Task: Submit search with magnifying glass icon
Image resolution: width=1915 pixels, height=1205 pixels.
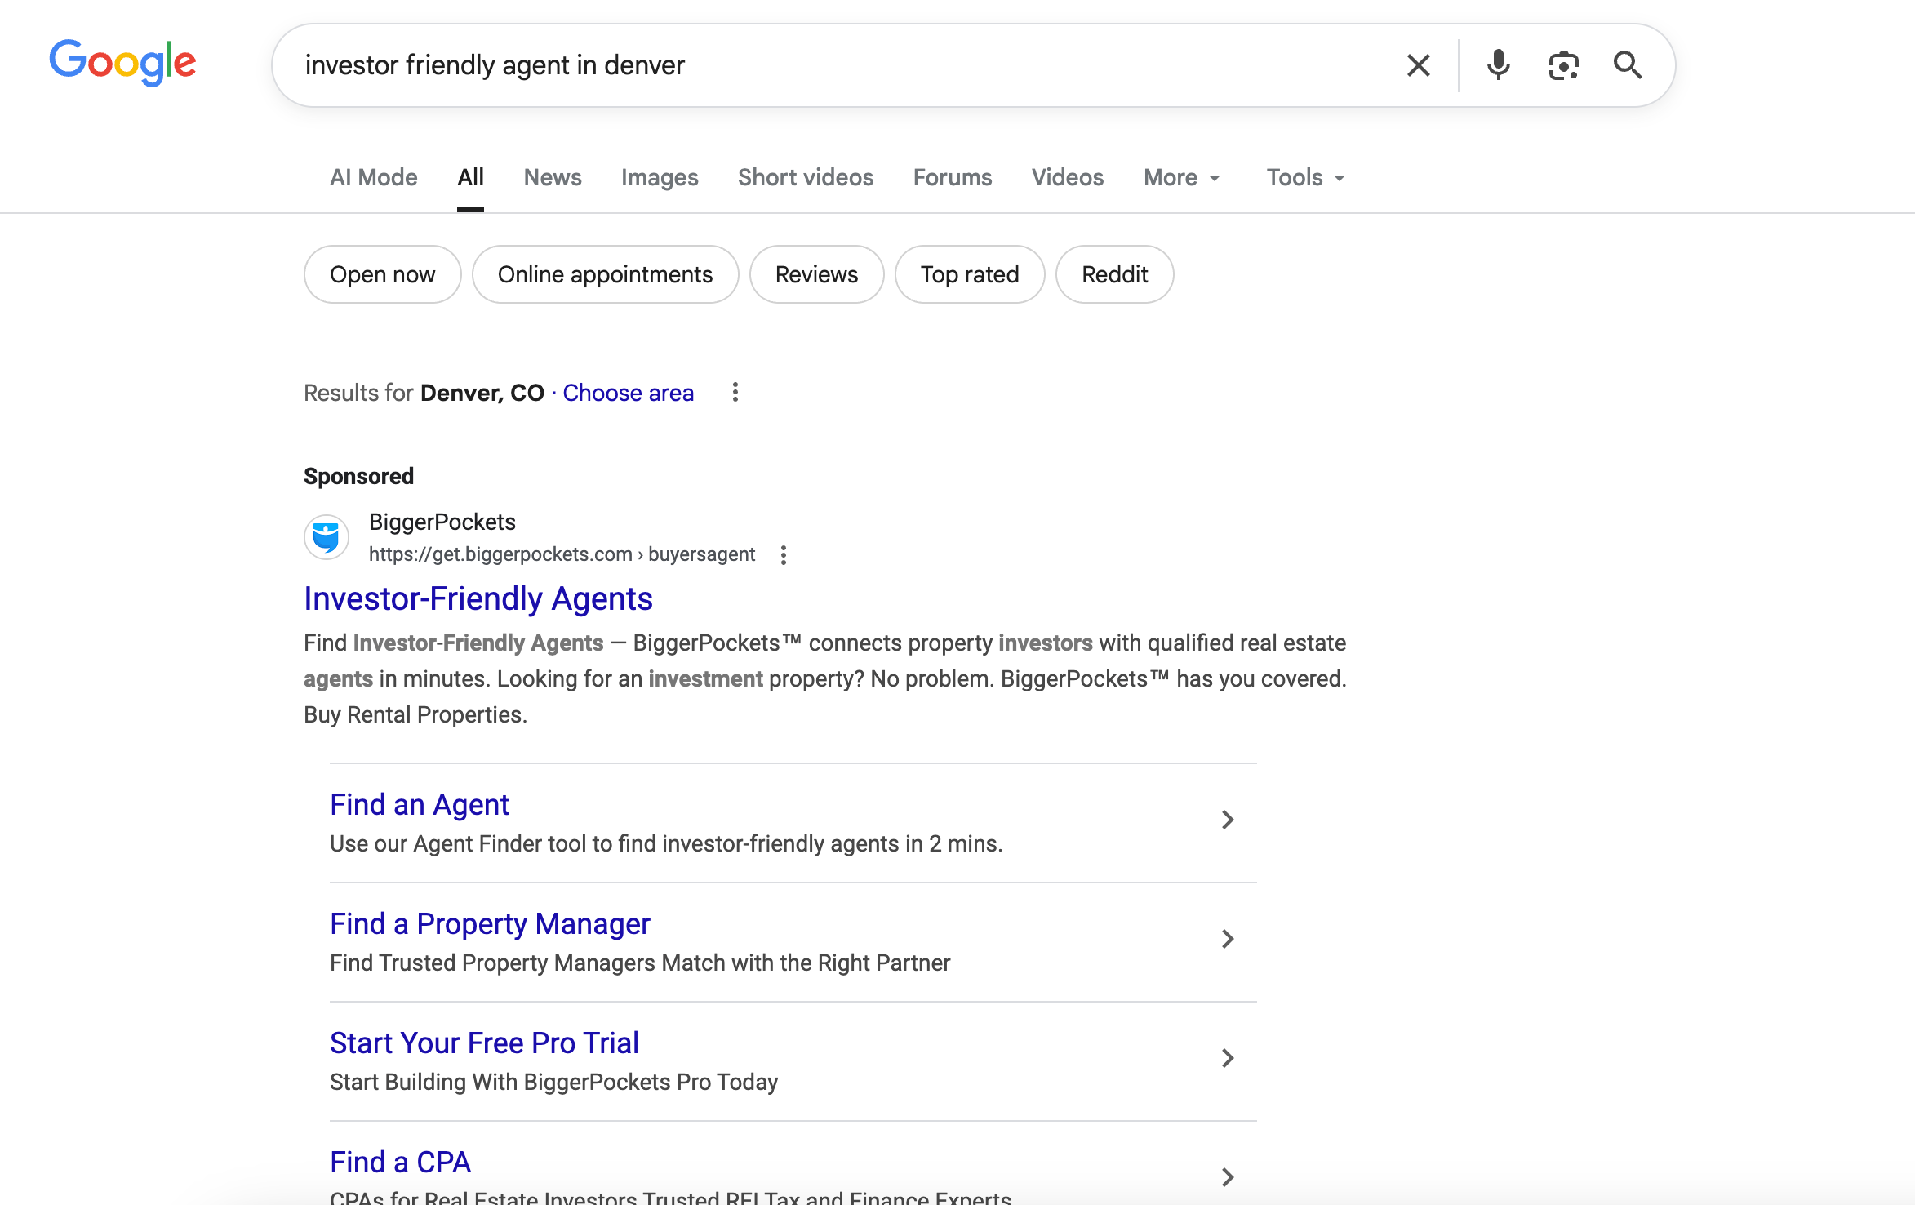Action: (x=1628, y=65)
